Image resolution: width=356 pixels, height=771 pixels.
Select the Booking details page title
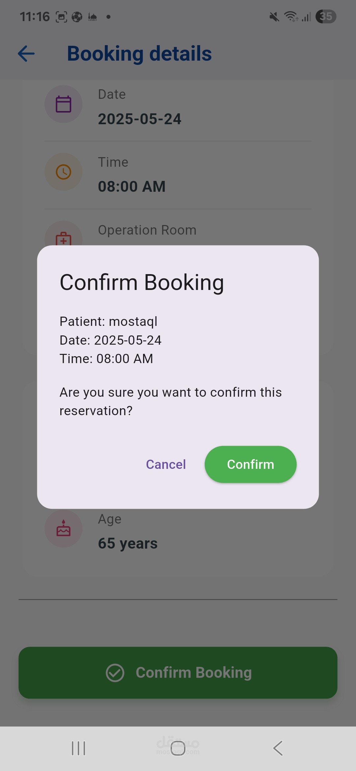[139, 54]
